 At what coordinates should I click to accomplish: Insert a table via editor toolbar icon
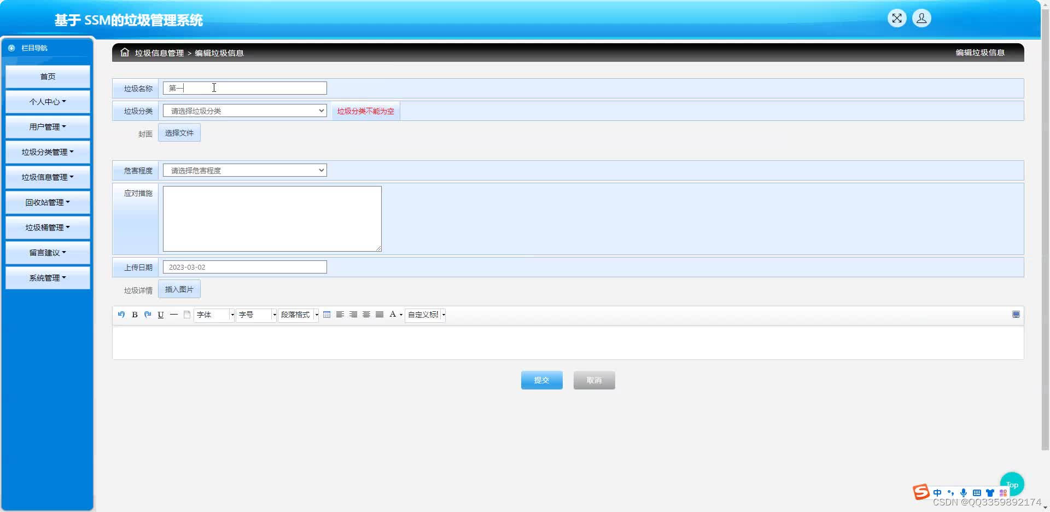tap(327, 315)
